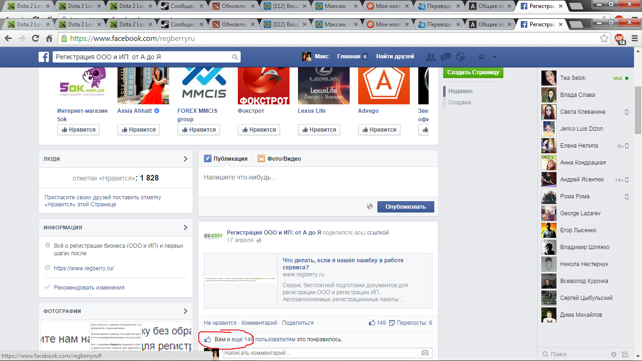Open the Advego page thumbnail
Image resolution: width=642 pixels, height=361 pixels.
(384, 86)
